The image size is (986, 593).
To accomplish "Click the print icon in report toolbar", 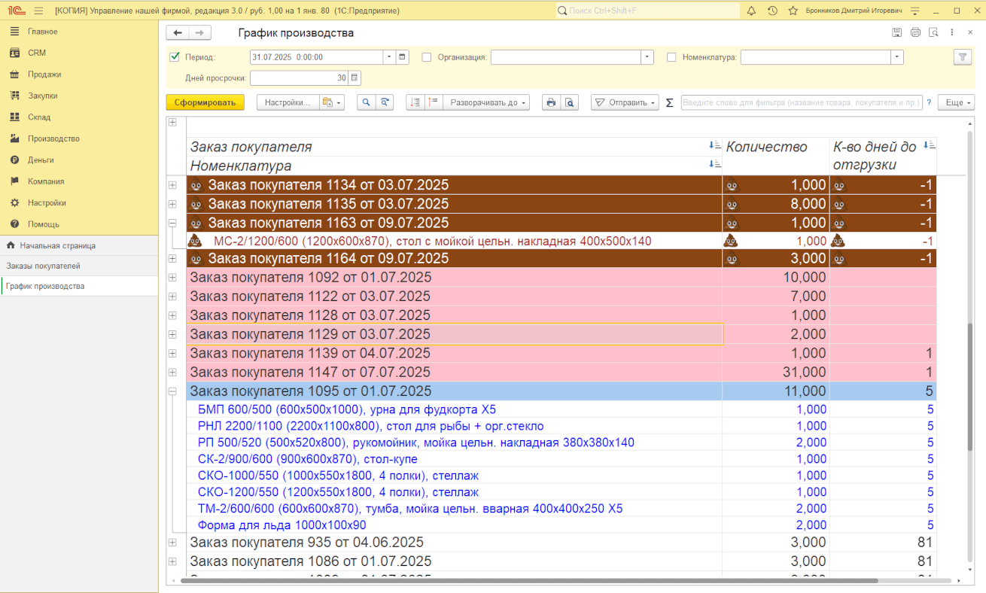I will [x=551, y=102].
